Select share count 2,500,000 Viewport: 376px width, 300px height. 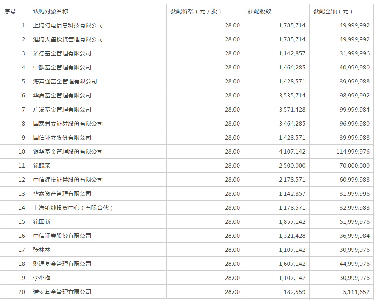[x=292, y=166]
